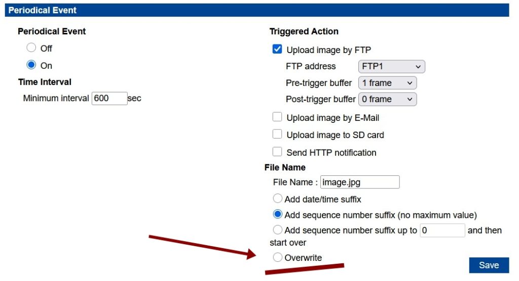
Task: Select Add date/time suffix option
Action: click(x=277, y=199)
